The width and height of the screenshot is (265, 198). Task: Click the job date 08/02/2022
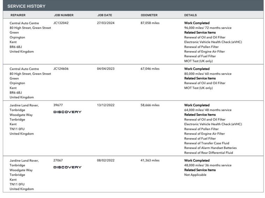pyautogui.click(x=106, y=160)
